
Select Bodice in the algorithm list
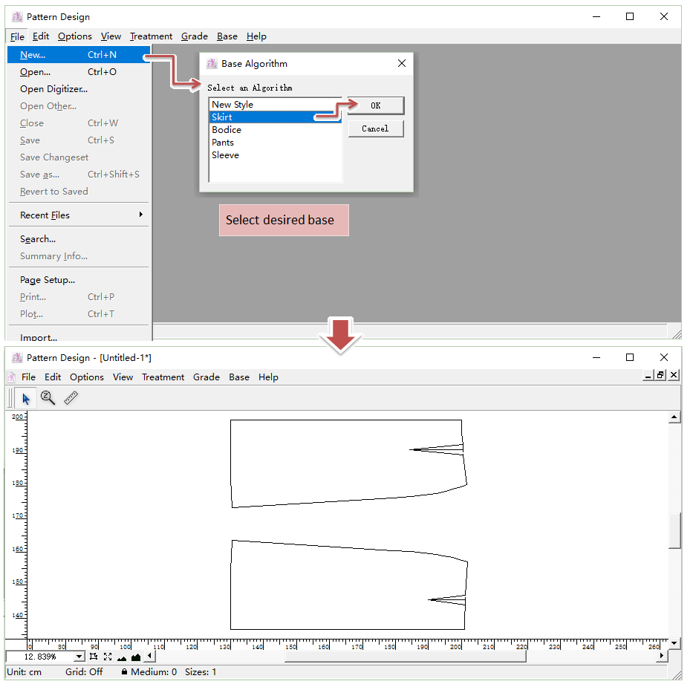coord(227,130)
